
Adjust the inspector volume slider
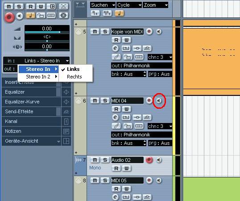47,32
